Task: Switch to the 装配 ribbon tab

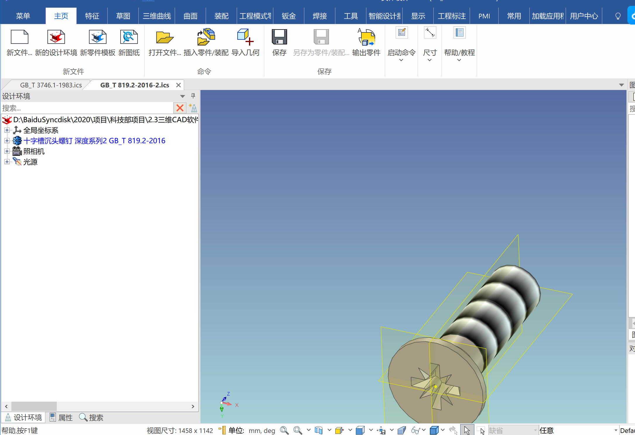Action: [x=222, y=16]
